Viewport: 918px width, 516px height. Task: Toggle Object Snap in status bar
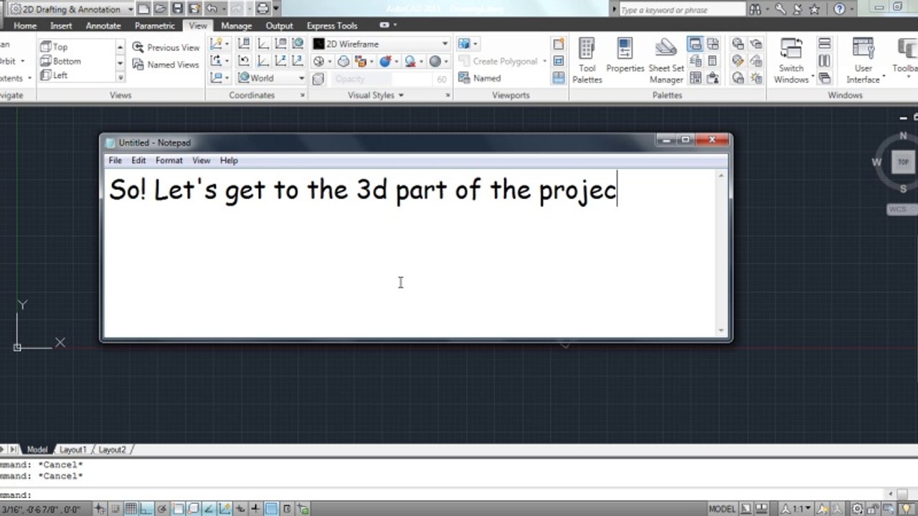[177, 510]
